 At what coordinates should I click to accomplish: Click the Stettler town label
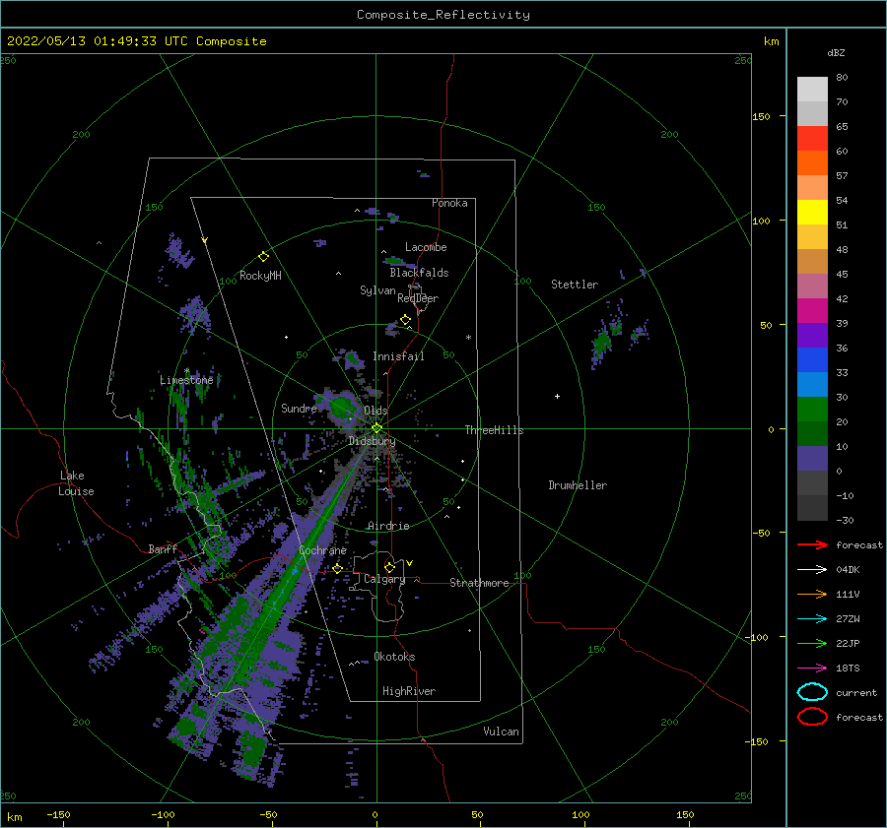[x=575, y=285]
